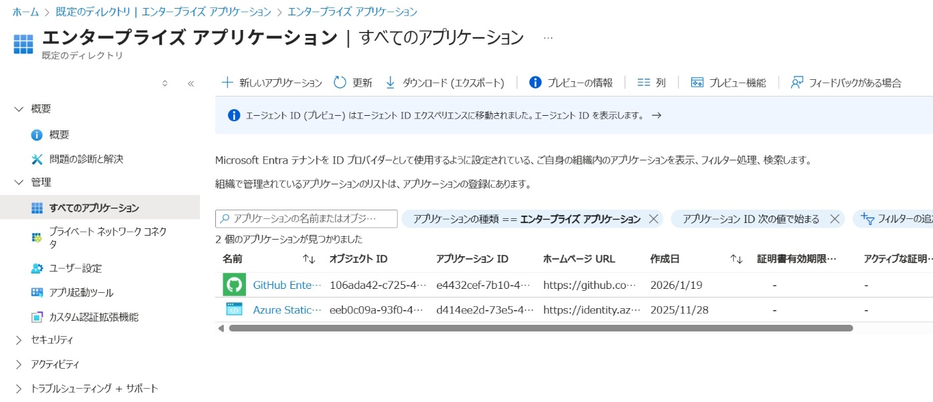The height and width of the screenshot is (402, 933).
Task: Open the GitHub Ente… application link
Action: (x=287, y=285)
